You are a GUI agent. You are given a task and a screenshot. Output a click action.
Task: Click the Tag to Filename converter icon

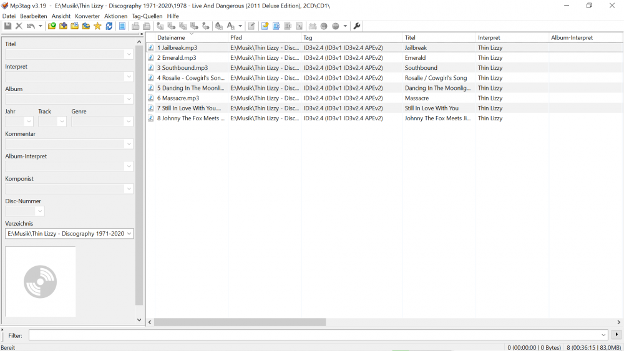pos(160,26)
